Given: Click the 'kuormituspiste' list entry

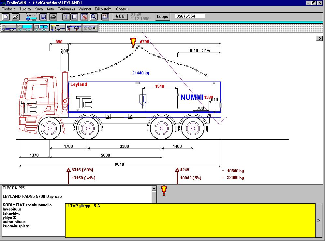Looking at the screenshot, I should (16, 226).
